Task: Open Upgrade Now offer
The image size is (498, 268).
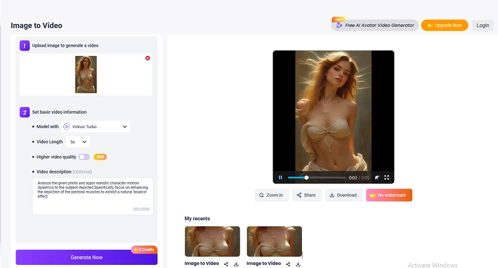Action: tap(444, 25)
